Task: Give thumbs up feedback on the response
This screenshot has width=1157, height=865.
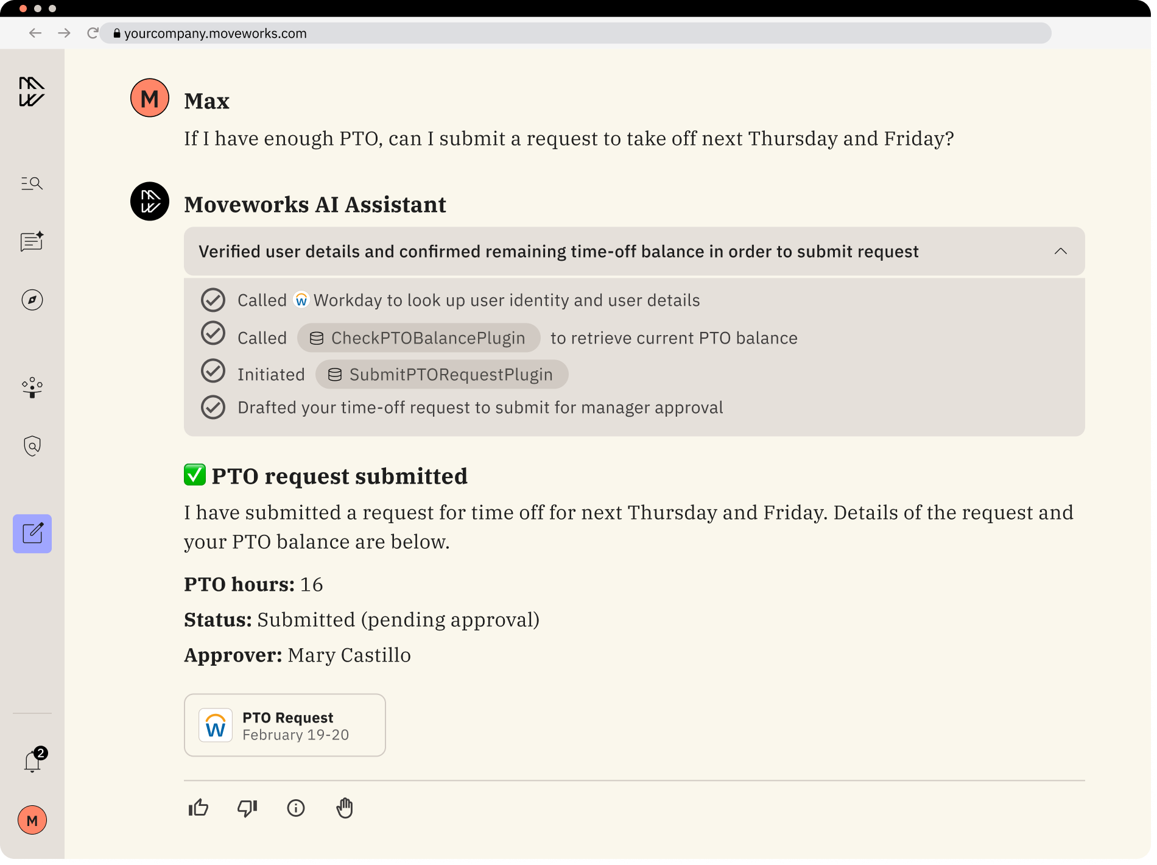Action: [x=199, y=808]
